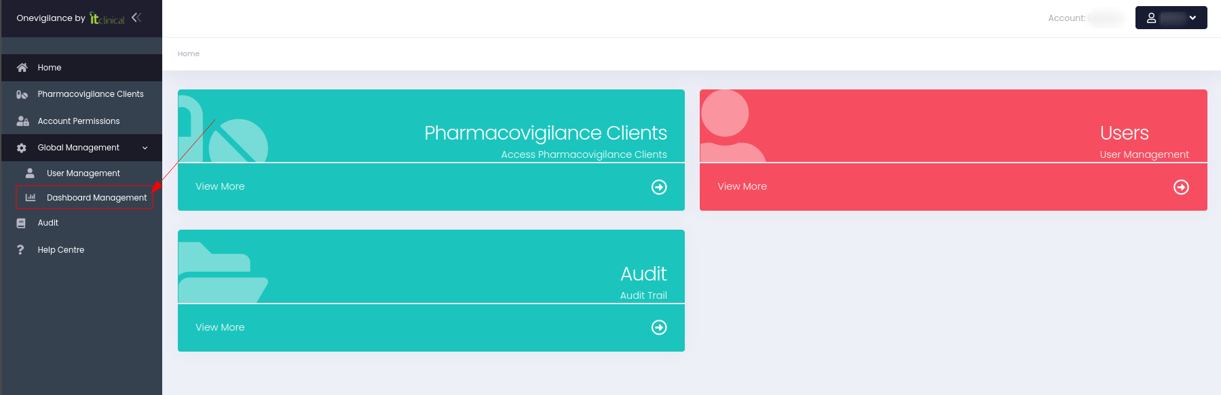The image size is (1221, 395).
Task: Collapse the Global Management submenu chevron
Action: (145, 148)
